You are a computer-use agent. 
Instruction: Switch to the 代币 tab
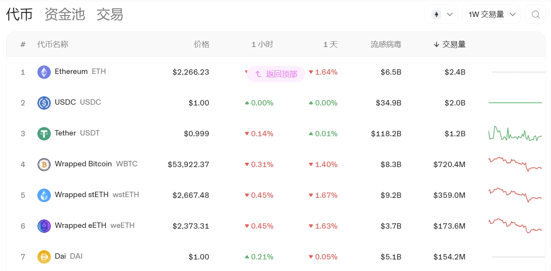pyautogui.click(x=19, y=14)
